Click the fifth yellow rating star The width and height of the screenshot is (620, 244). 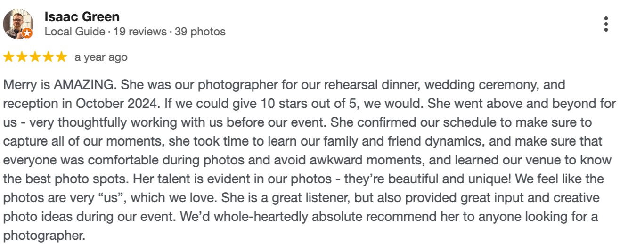click(62, 57)
